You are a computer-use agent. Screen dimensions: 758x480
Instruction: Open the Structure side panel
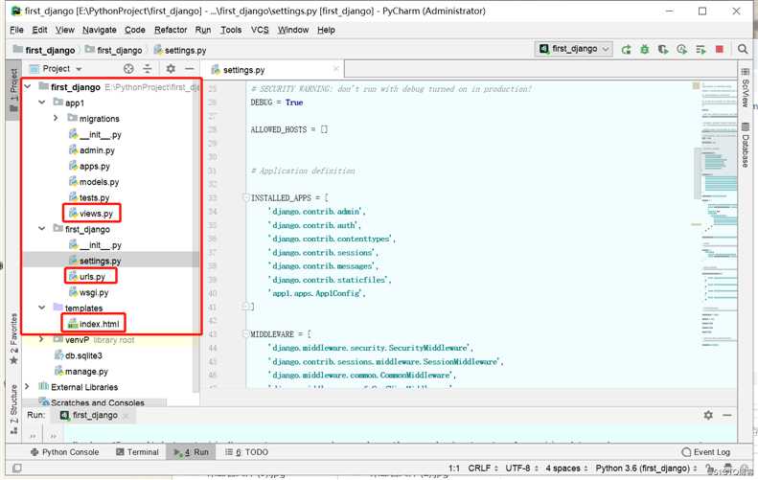[x=14, y=408]
